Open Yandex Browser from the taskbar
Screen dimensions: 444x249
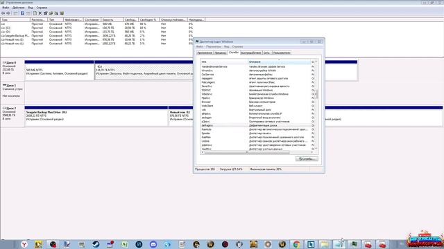(24, 244)
